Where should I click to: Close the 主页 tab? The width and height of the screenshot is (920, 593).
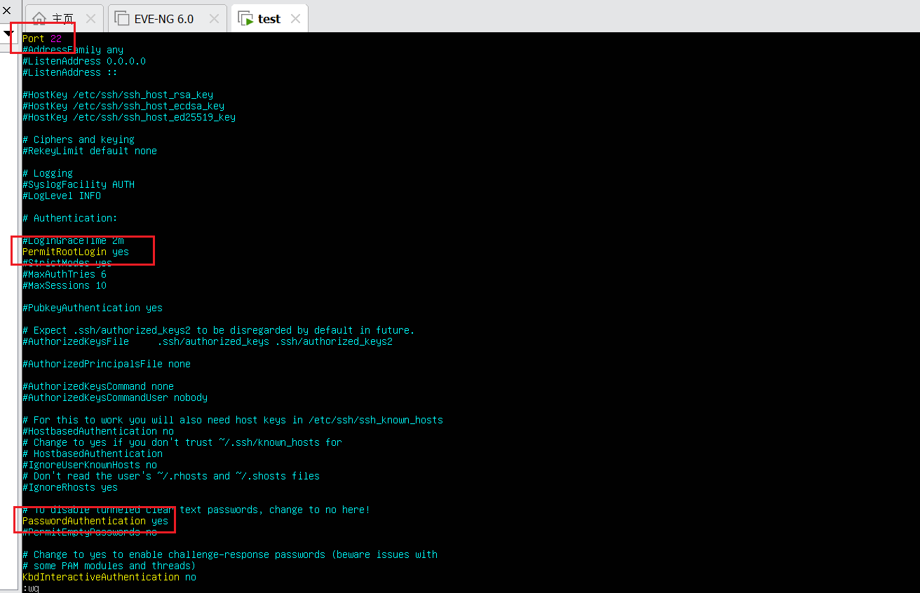point(90,19)
